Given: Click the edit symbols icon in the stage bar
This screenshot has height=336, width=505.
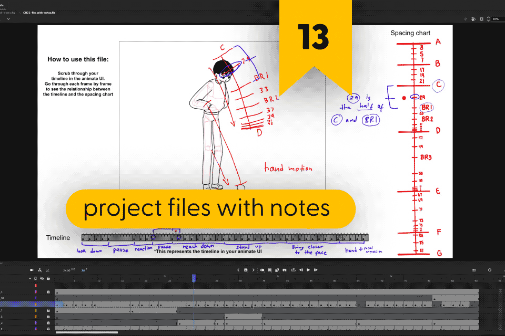Looking at the screenshot, I should pos(466,19).
